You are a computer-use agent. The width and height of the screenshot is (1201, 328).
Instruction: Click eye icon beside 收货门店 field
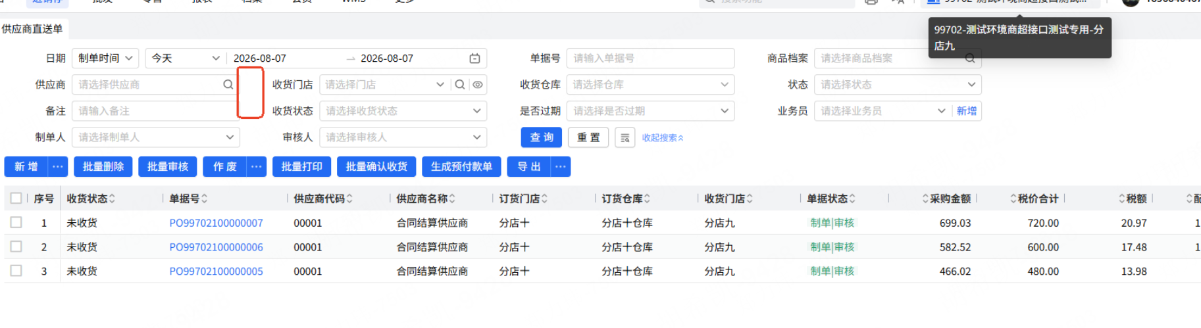tap(478, 85)
